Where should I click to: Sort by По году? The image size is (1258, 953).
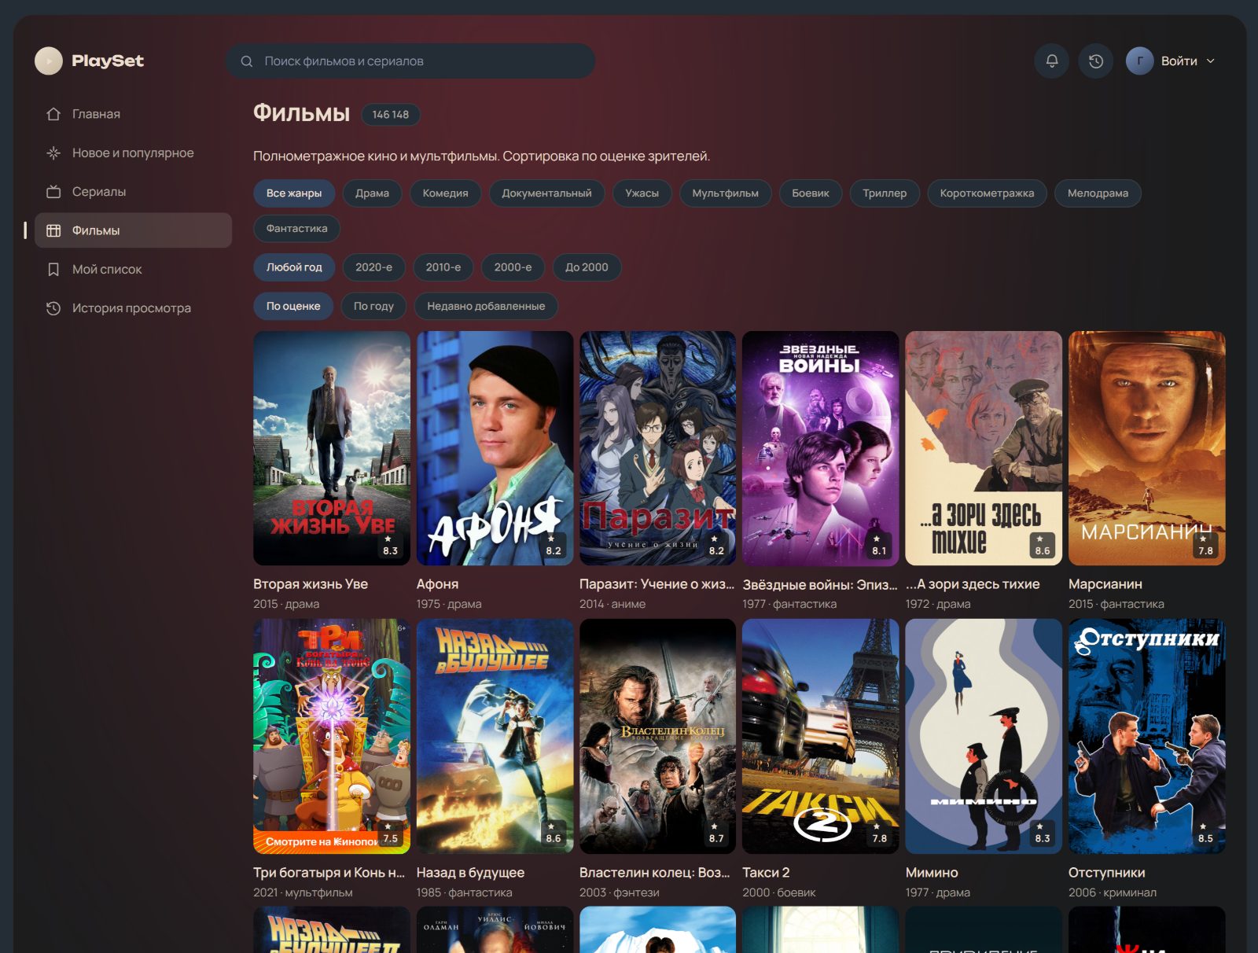click(373, 307)
